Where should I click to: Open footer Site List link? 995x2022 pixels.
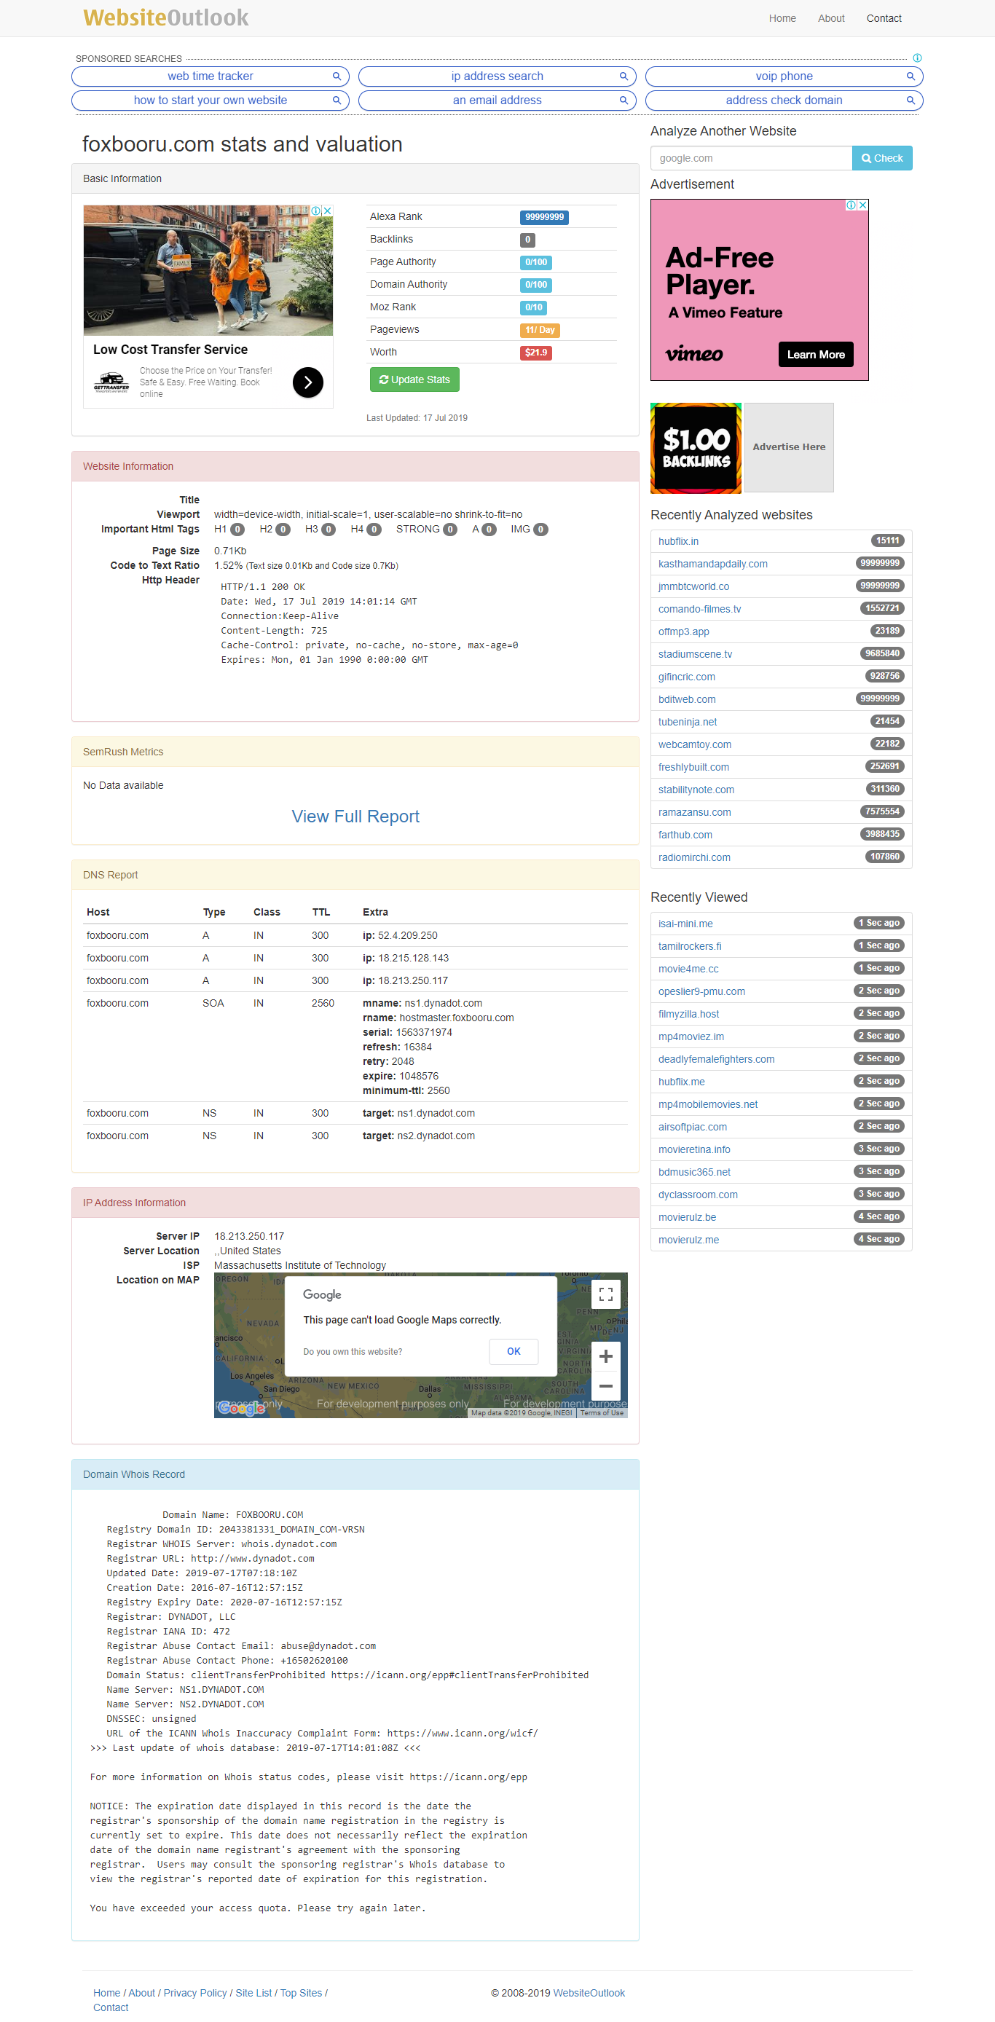[x=253, y=1993]
